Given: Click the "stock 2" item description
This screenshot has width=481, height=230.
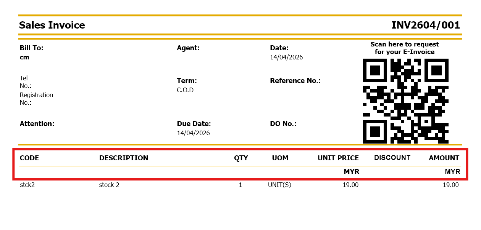Looking at the screenshot, I should coord(109,185).
